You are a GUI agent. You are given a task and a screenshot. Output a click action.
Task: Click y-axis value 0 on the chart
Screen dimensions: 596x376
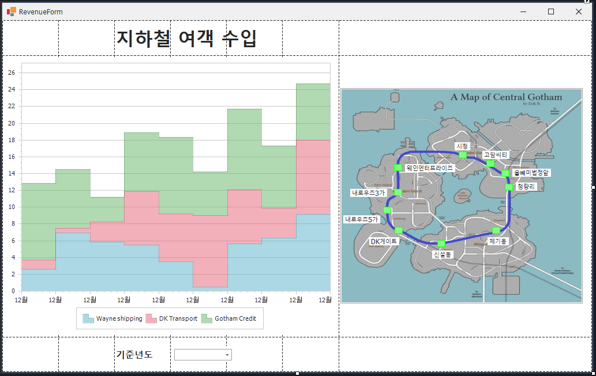tap(13, 291)
